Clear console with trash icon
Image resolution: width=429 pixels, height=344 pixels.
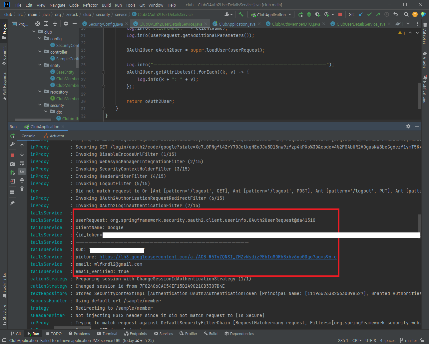click(x=22, y=189)
